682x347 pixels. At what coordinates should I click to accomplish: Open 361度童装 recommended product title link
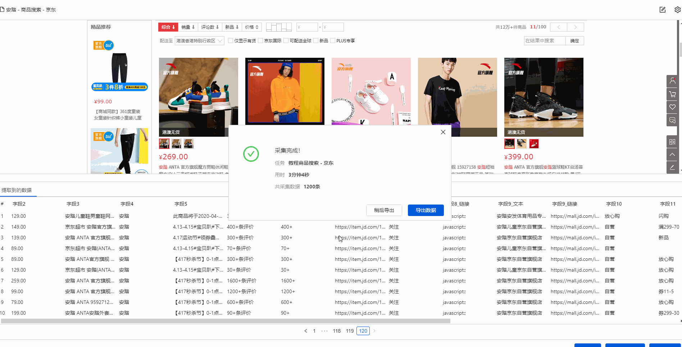tap(118, 114)
